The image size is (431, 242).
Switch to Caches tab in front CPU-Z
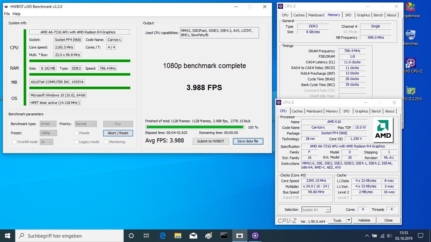click(297, 111)
